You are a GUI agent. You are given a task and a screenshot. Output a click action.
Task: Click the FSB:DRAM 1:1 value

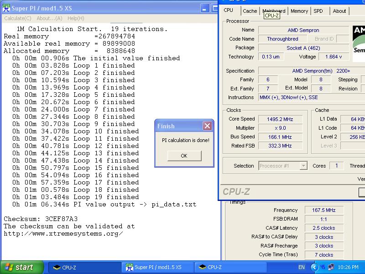[x=324, y=219]
